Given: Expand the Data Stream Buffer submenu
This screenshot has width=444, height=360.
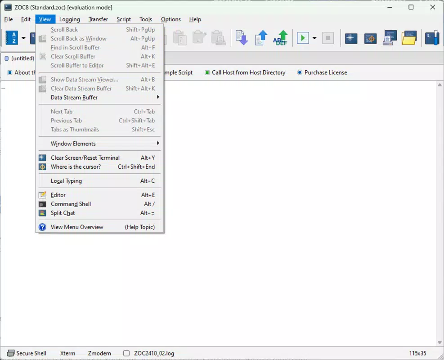Looking at the screenshot, I should (99, 98).
